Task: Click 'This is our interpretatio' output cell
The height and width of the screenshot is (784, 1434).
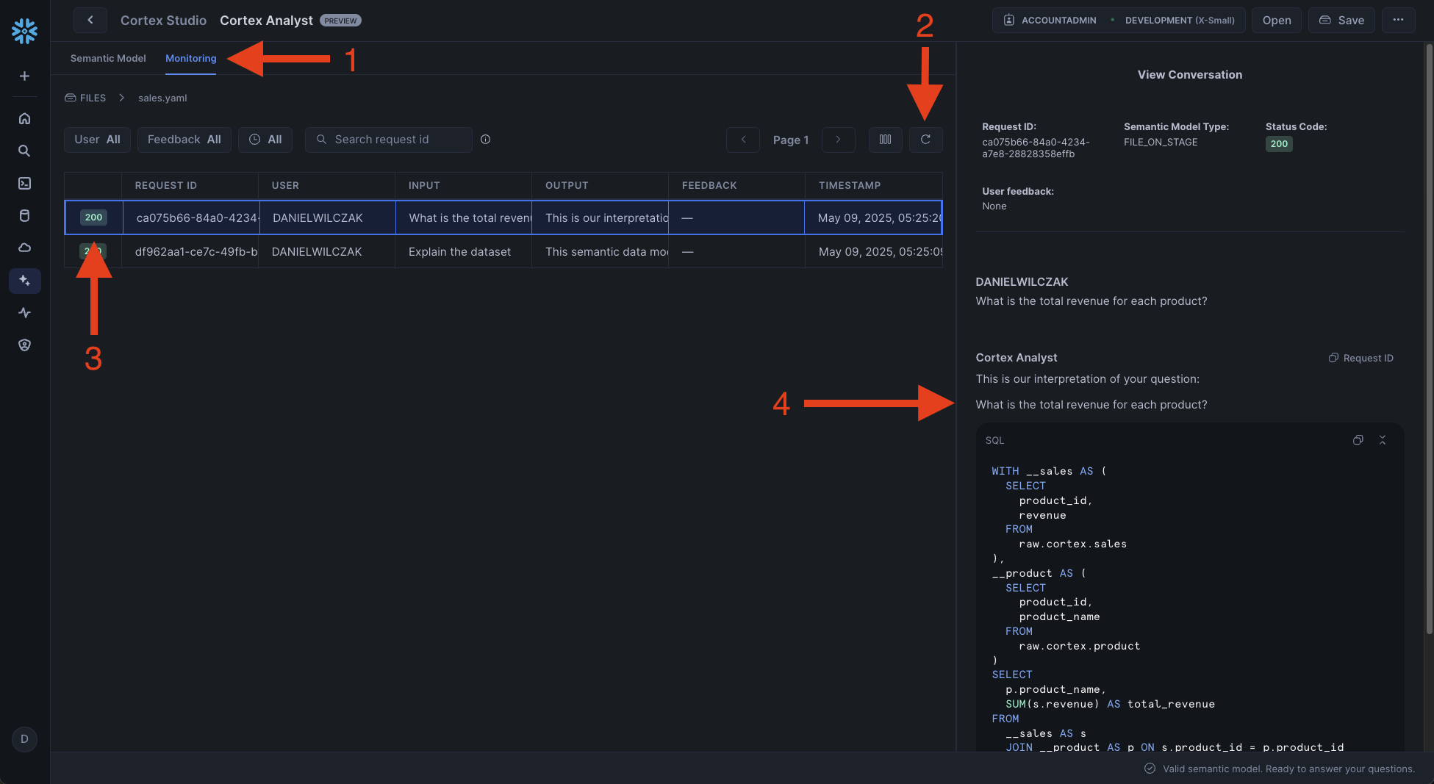Action: [600, 217]
